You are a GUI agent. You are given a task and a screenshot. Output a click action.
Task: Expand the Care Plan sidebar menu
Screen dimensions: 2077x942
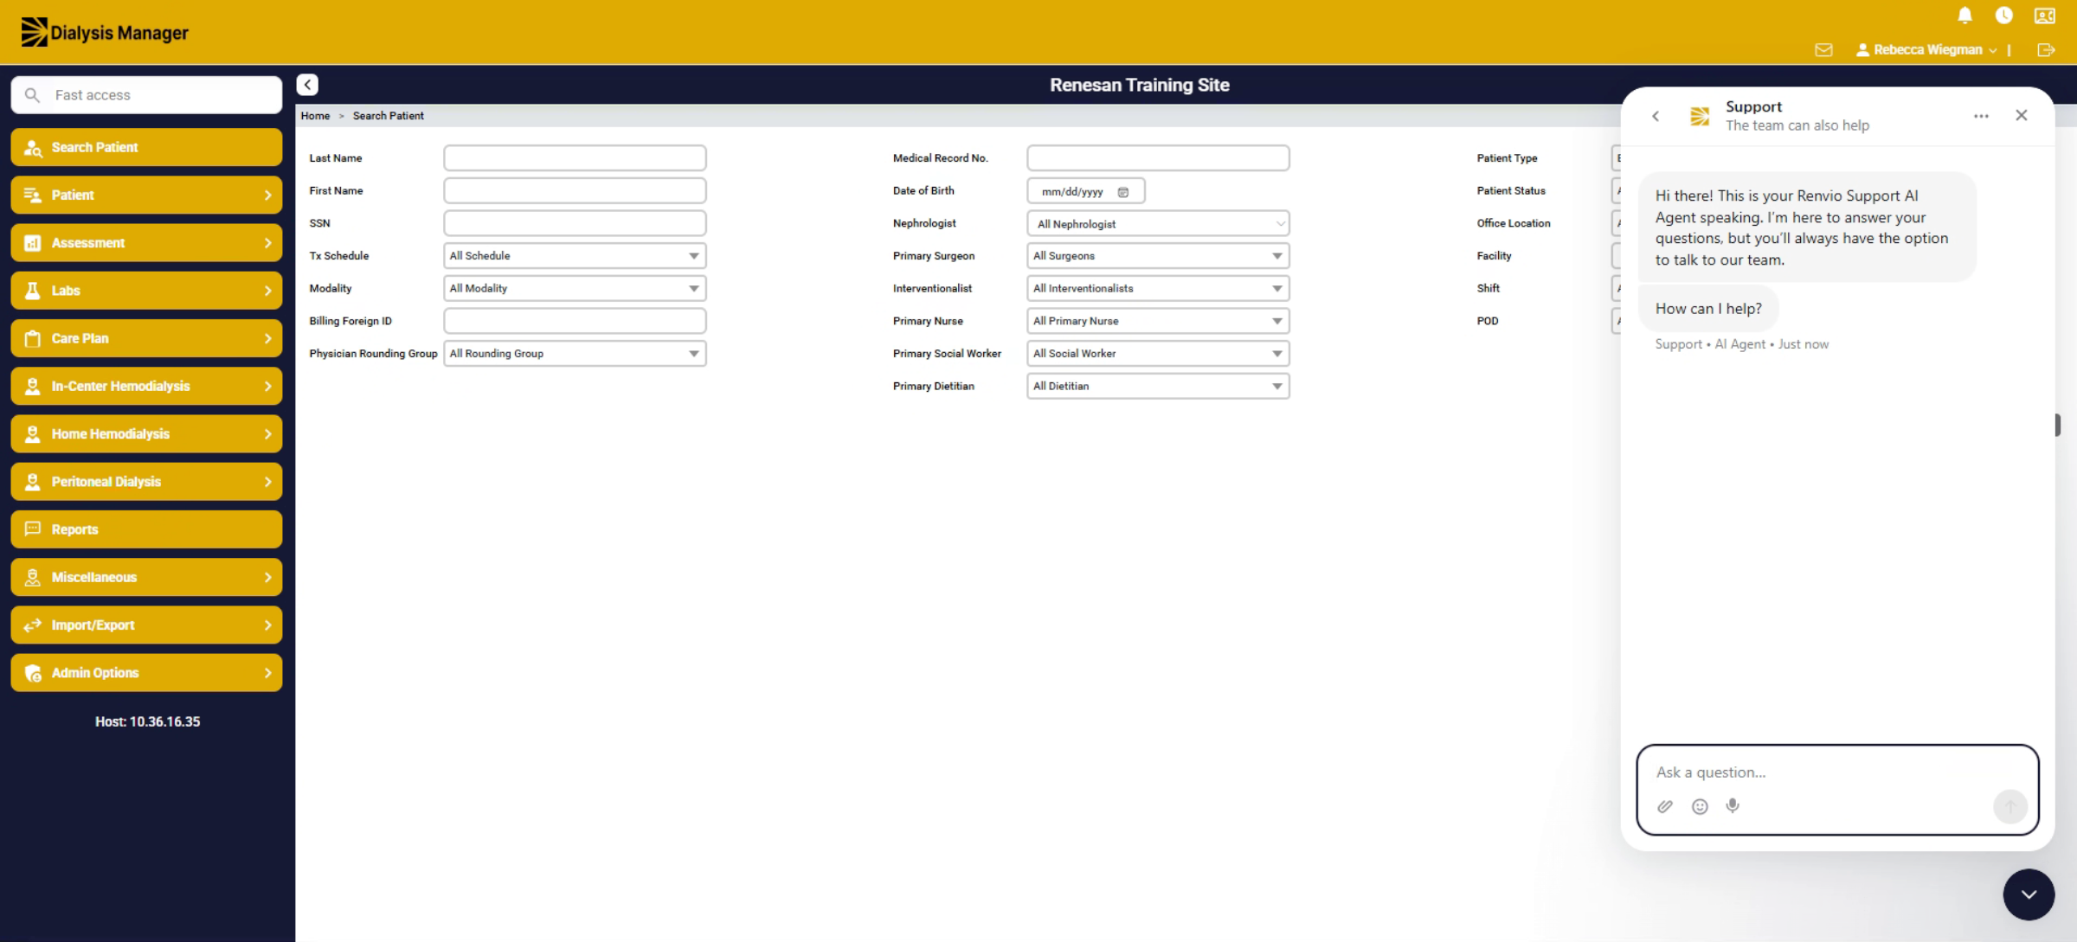(x=146, y=338)
